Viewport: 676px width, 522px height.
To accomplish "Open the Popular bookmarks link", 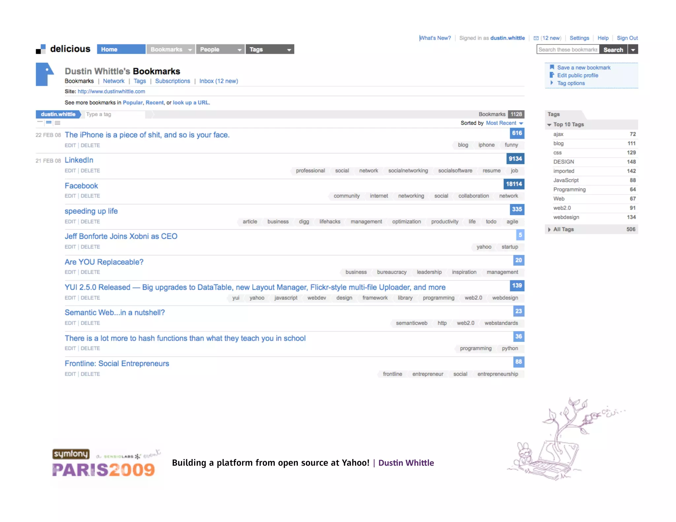I will (132, 103).
